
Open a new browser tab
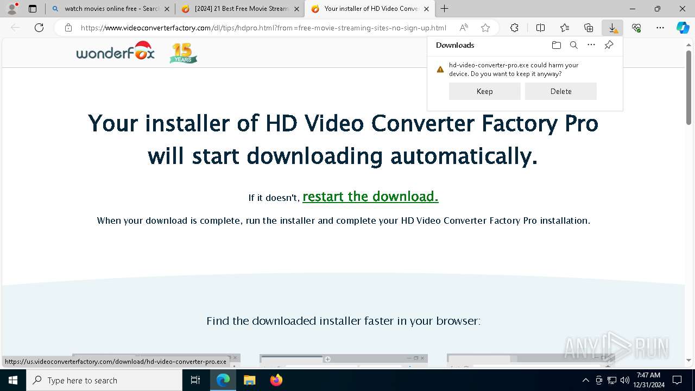point(444,9)
